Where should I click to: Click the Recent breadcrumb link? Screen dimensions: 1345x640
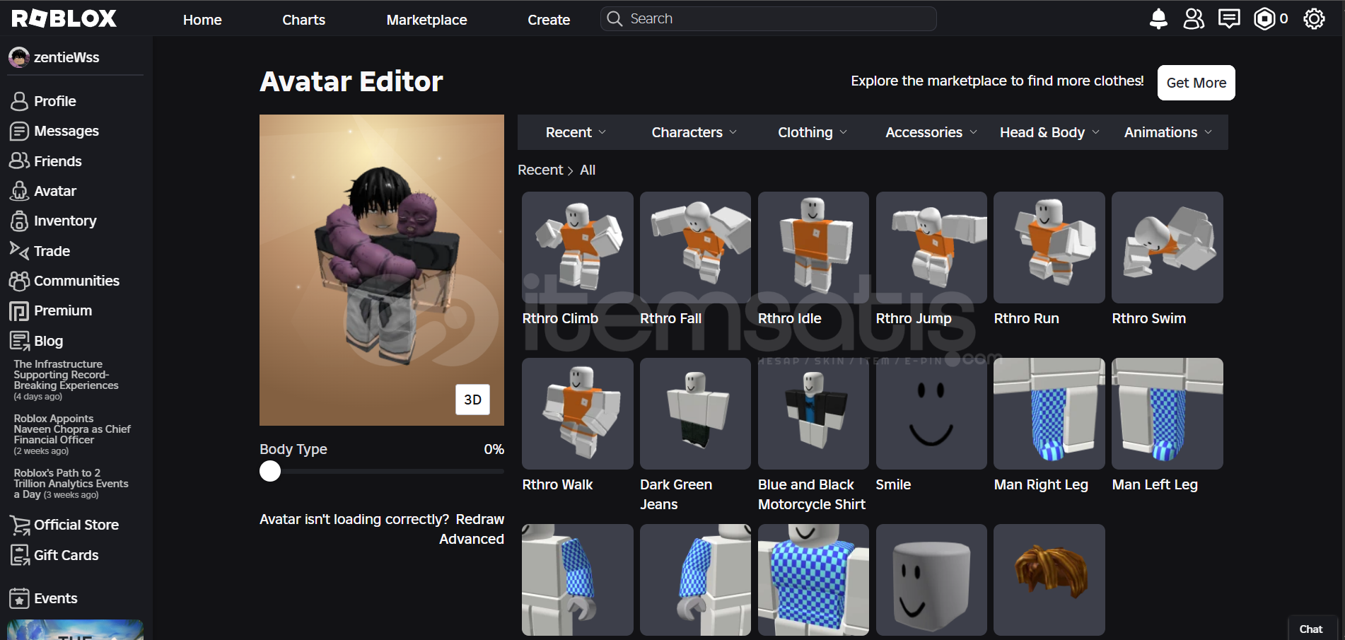[x=540, y=170]
